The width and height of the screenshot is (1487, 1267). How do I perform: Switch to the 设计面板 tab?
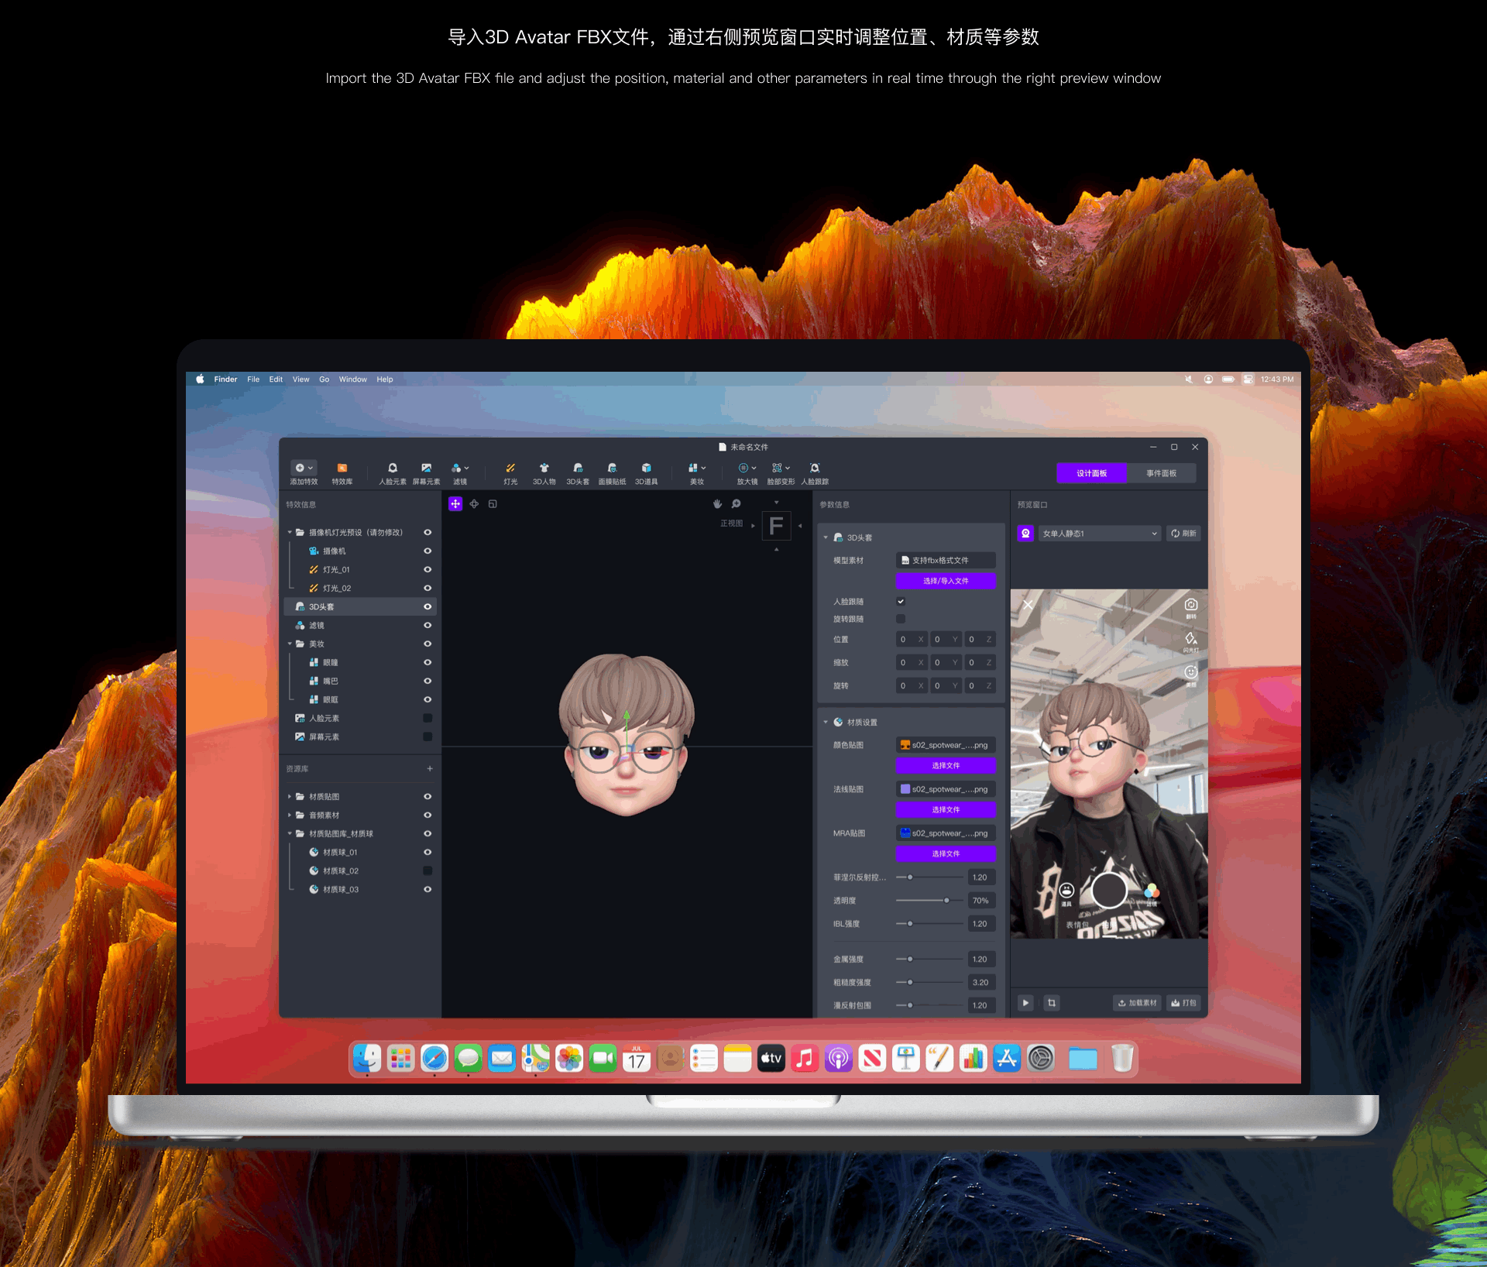coord(1092,473)
